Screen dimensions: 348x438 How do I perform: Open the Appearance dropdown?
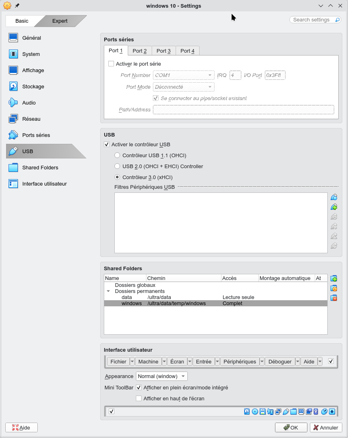(162, 376)
